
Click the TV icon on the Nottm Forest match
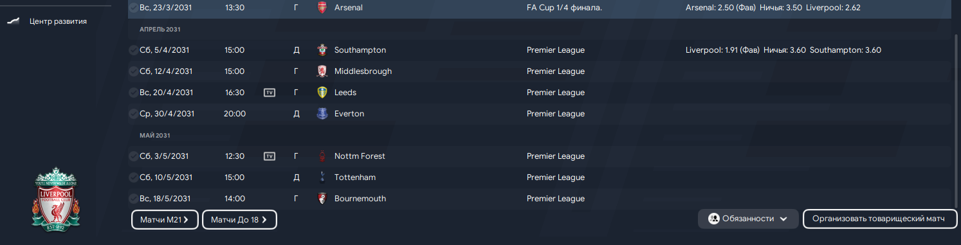pyautogui.click(x=270, y=156)
